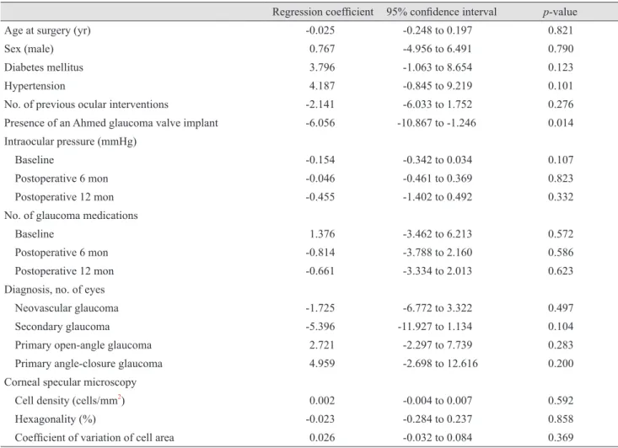Click the 'Intraocular pressure (mmHg)' heading
The height and width of the screenshot is (448, 618).
click(71, 141)
